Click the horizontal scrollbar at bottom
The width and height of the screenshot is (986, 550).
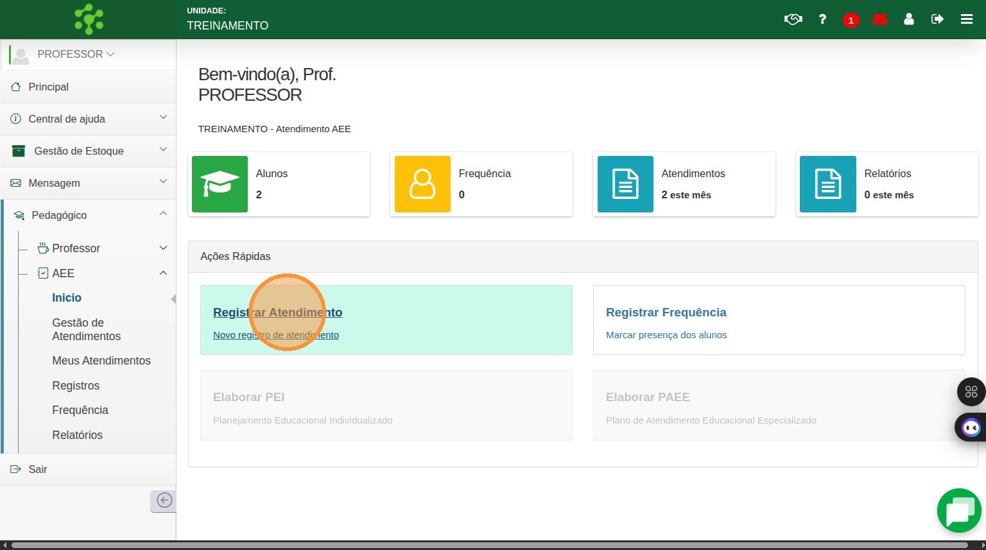pyautogui.click(x=489, y=546)
